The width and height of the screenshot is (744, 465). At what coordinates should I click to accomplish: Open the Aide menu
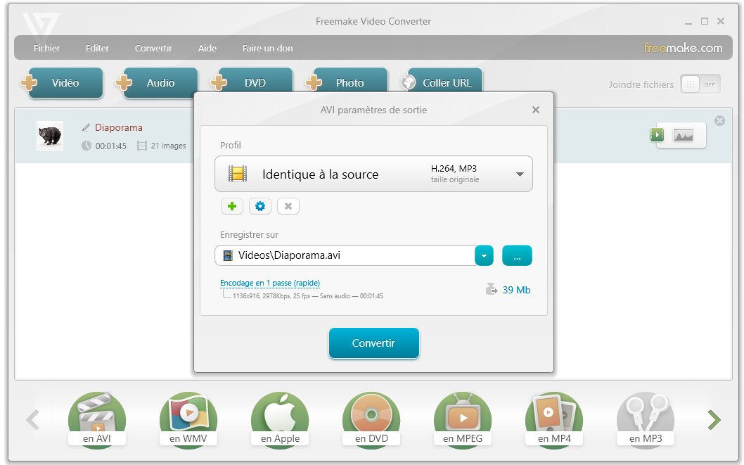pos(207,48)
